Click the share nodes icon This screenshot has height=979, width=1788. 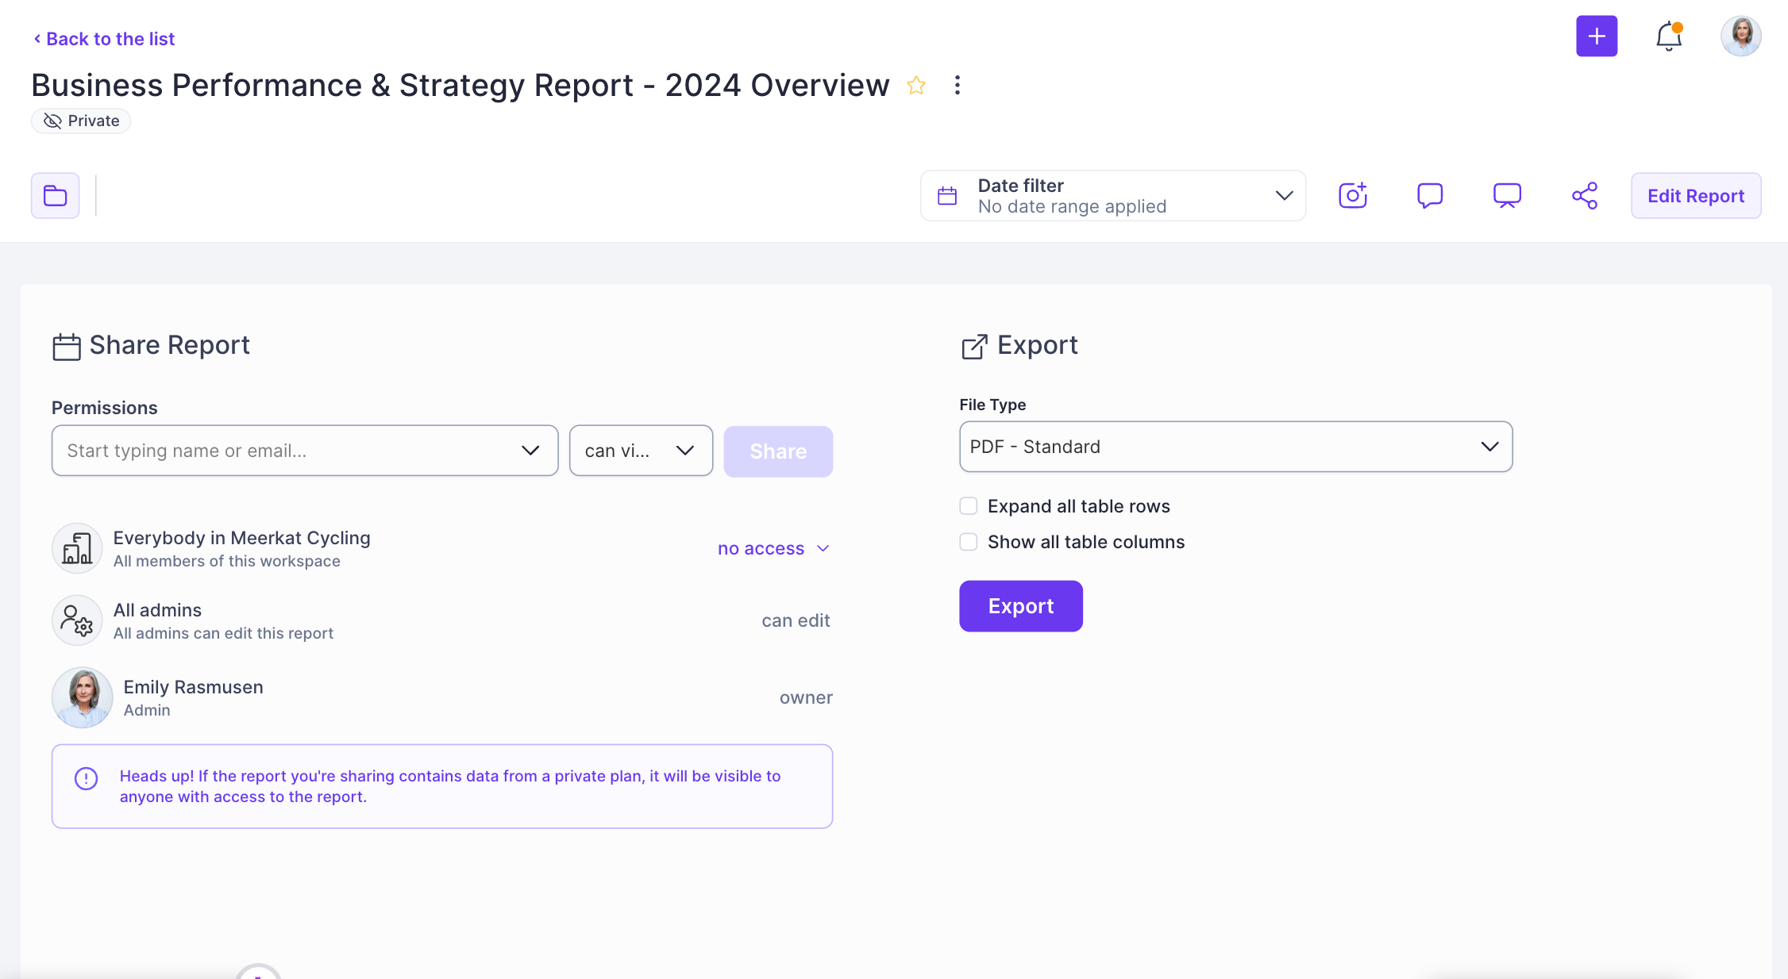click(1584, 195)
